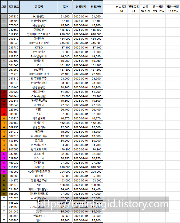Click the 승률 value 90.91%

(x=145, y=11)
